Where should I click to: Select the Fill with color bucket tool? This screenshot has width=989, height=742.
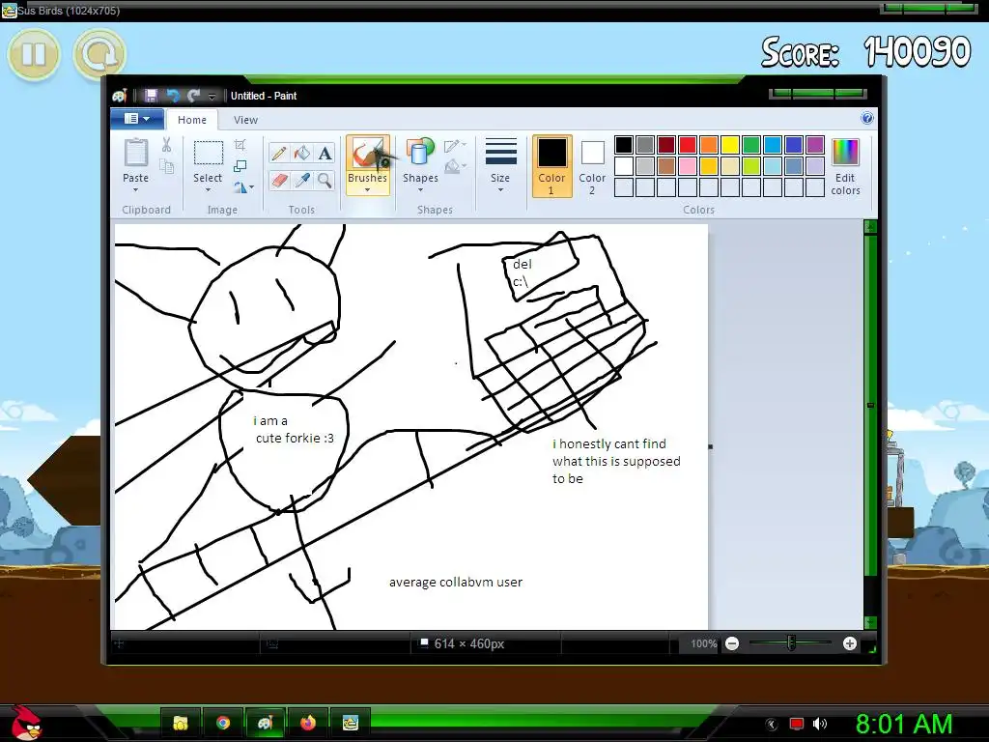[302, 154]
